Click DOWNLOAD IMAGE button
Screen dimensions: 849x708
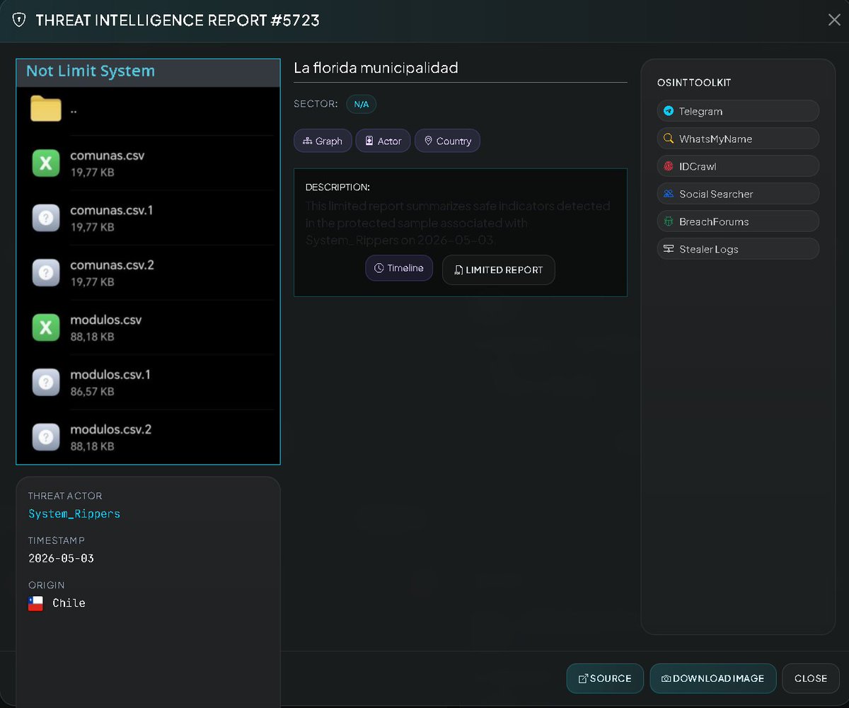tap(713, 678)
